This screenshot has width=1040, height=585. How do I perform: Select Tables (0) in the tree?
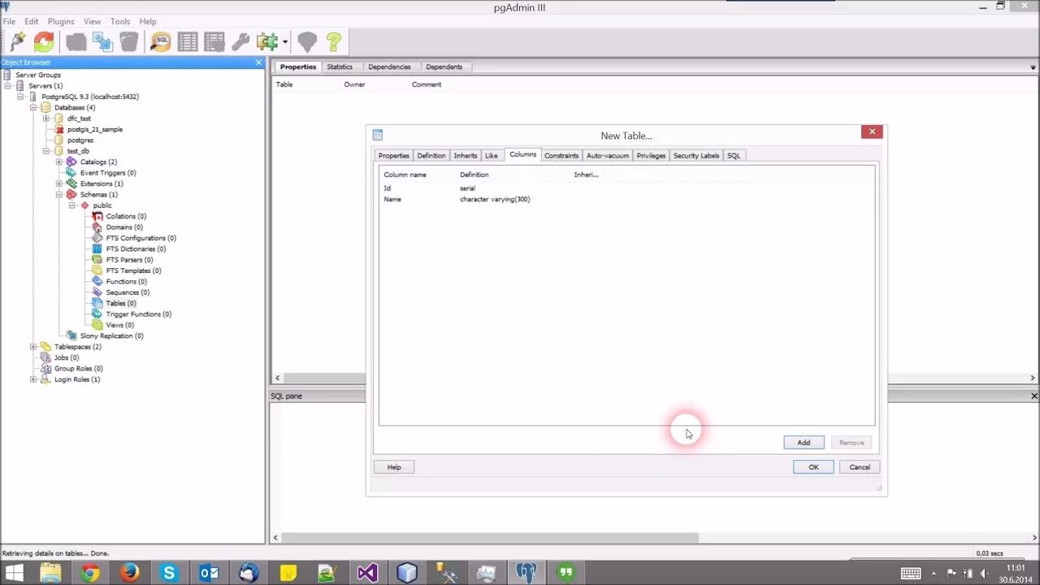pyautogui.click(x=121, y=303)
